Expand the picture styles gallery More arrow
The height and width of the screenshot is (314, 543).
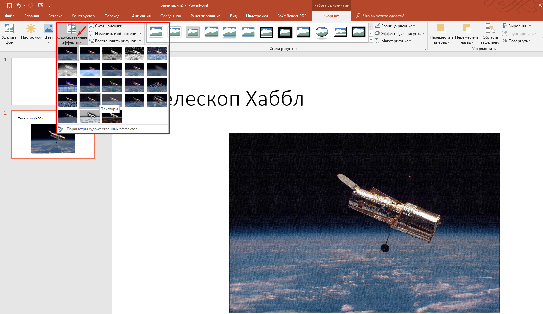[371, 40]
